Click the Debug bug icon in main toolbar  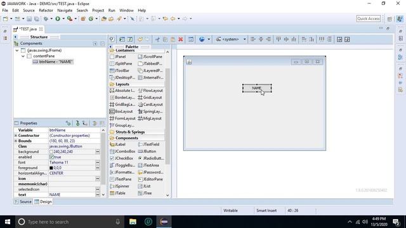(x=46, y=18)
